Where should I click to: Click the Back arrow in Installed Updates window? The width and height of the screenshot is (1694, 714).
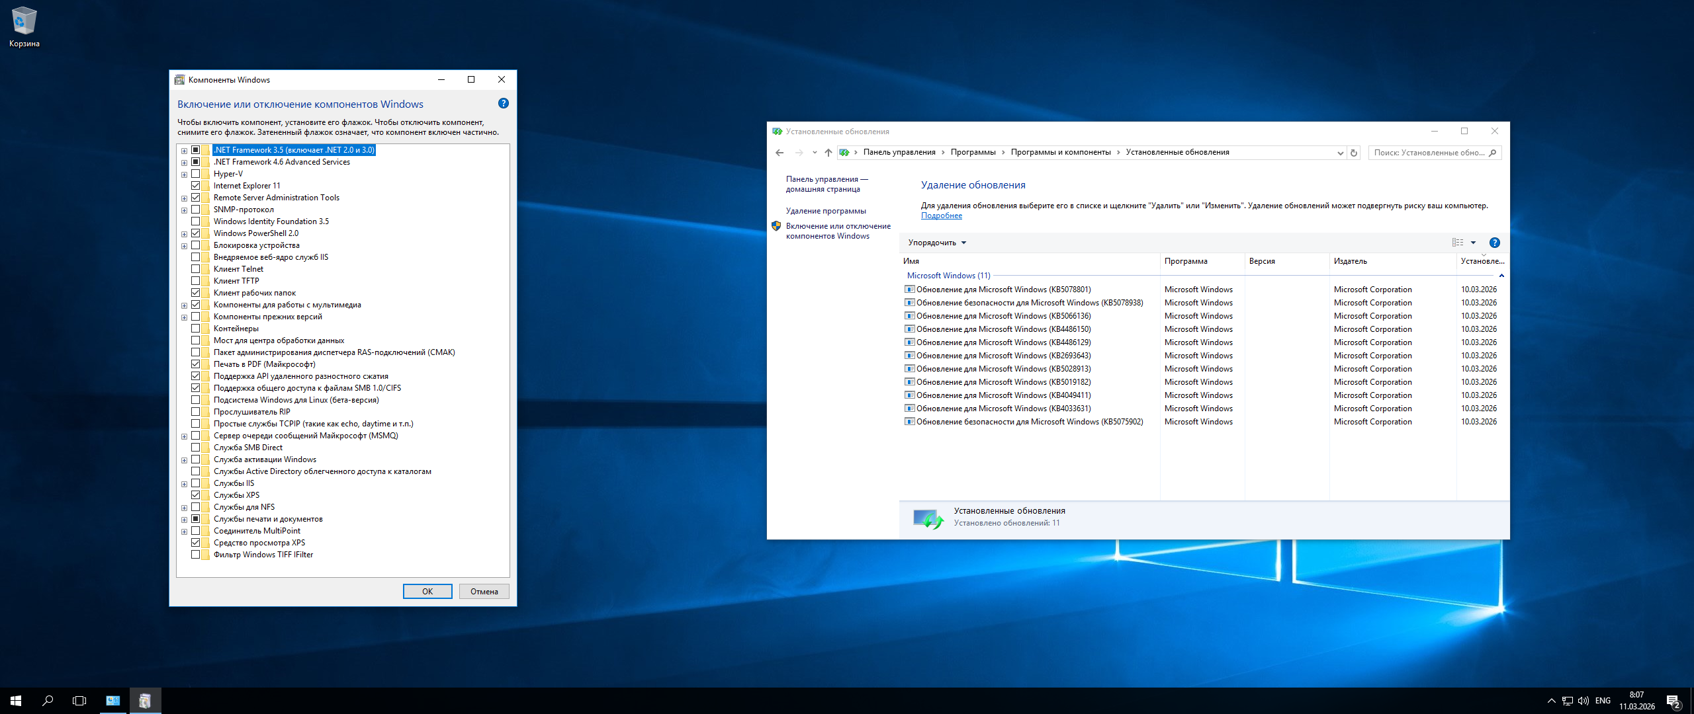[x=780, y=153]
